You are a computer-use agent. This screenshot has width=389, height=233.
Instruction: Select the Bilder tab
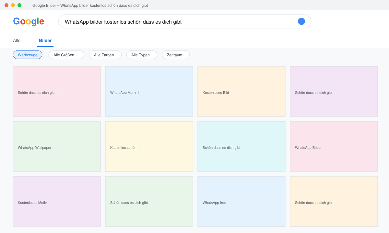click(45, 41)
